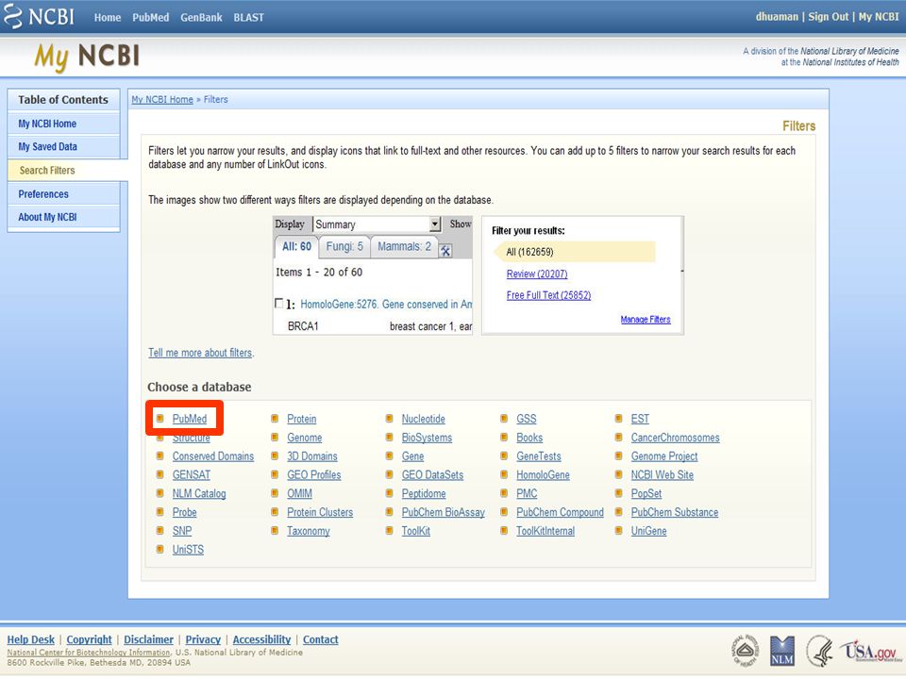The width and height of the screenshot is (906, 679).
Task: Click the Manage Filters link
Action: pos(646,320)
